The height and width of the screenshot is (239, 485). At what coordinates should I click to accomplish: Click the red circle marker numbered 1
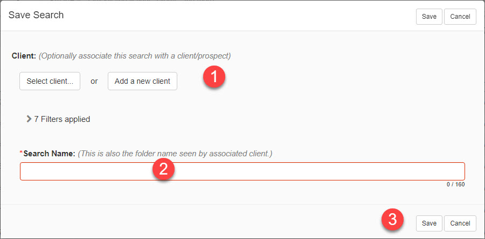click(214, 77)
